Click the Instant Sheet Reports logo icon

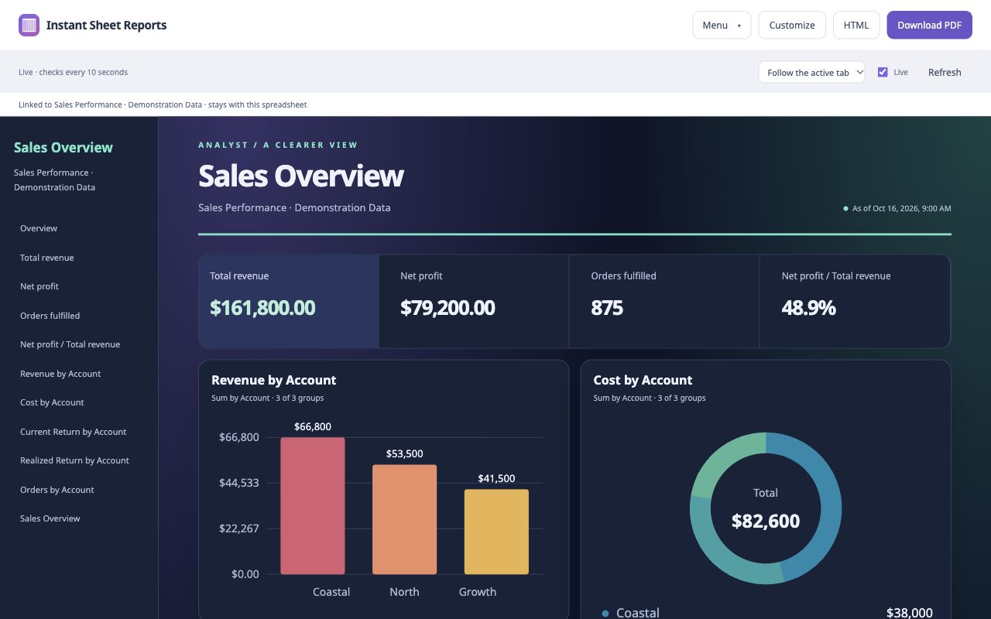pos(29,25)
